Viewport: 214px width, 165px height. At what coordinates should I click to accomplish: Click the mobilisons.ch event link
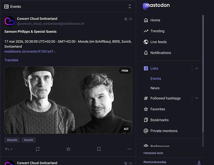click(x=30, y=52)
